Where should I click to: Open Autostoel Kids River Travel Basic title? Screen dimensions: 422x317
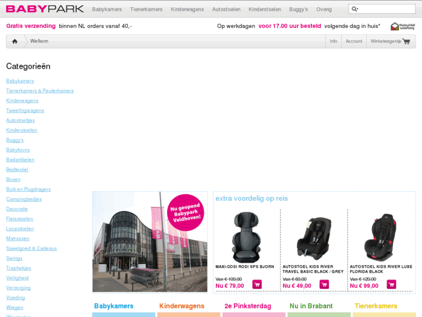(313, 269)
